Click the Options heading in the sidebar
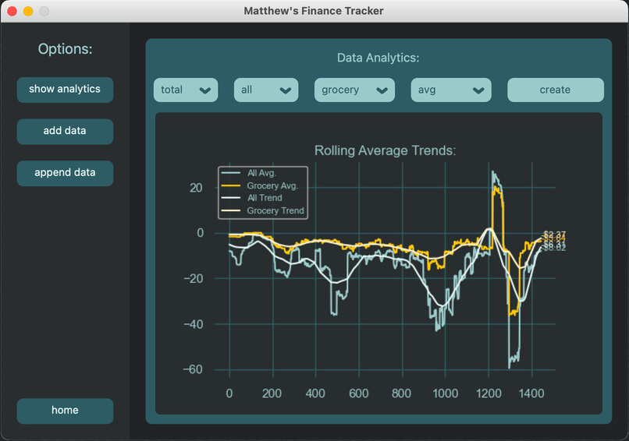The image size is (629, 441). click(x=65, y=49)
